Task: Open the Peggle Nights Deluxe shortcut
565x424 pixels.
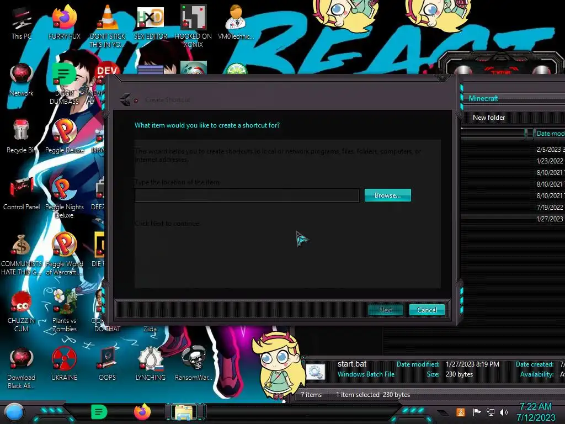Action: point(64,198)
